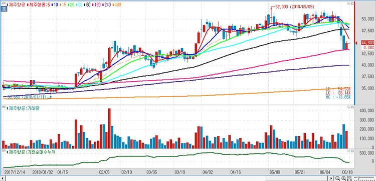The image size is (376, 181).
Task: Select the black 60-day average legend
Action: coord(88,4)
